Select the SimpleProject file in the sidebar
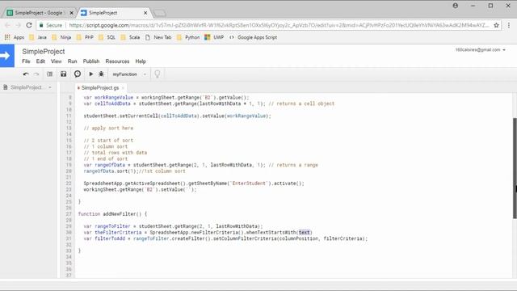Screen dimensions: 517x291 pyautogui.click(x=26, y=87)
